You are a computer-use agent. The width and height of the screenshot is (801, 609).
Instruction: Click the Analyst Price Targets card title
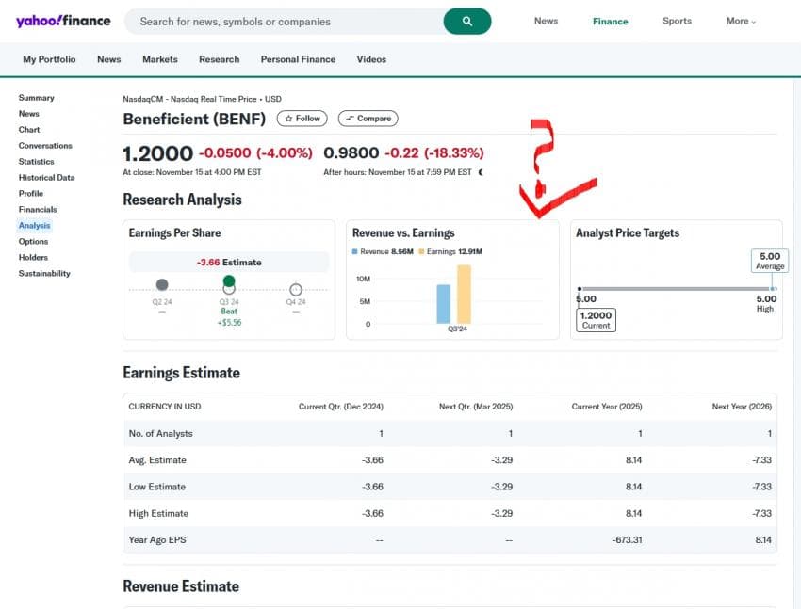pos(628,233)
